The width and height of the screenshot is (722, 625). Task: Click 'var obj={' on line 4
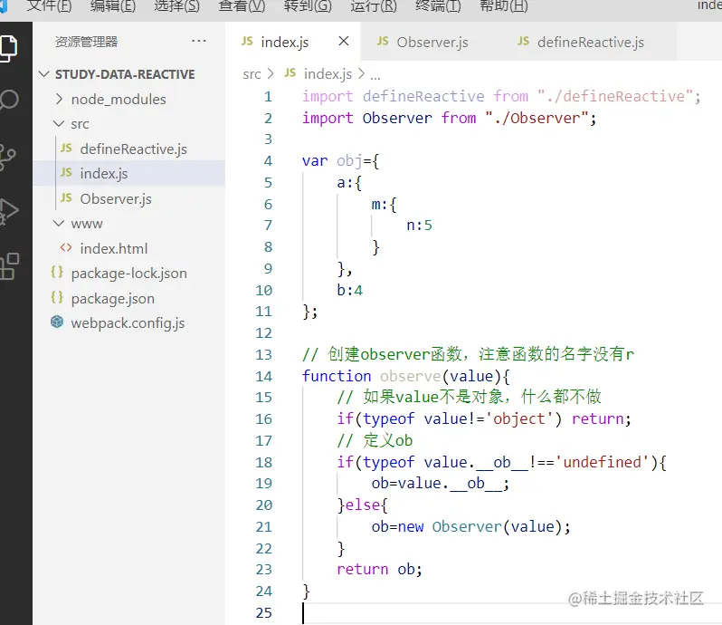(x=340, y=160)
